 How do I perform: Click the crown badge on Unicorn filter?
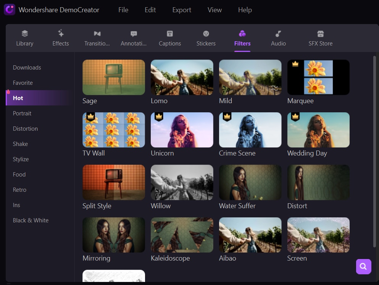pyautogui.click(x=159, y=117)
